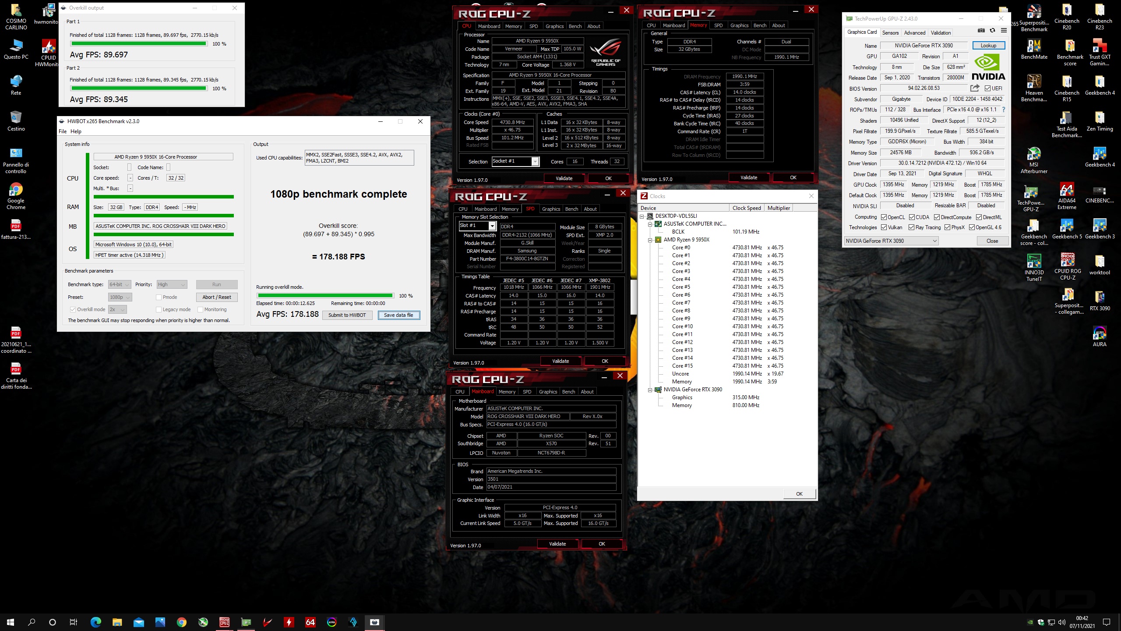
Task: Open Microsoft Edge from the taskbar
Action: point(96,622)
